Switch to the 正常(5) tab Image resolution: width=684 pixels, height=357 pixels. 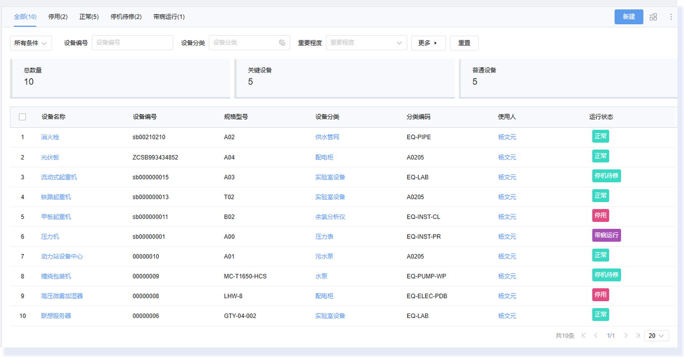tap(89, 16)
